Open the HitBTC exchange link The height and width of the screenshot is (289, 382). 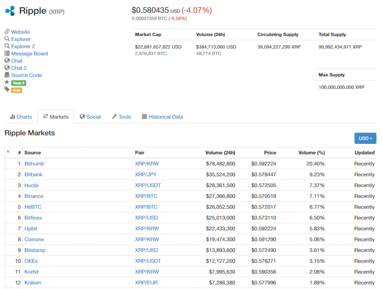[x=33, y=207]
